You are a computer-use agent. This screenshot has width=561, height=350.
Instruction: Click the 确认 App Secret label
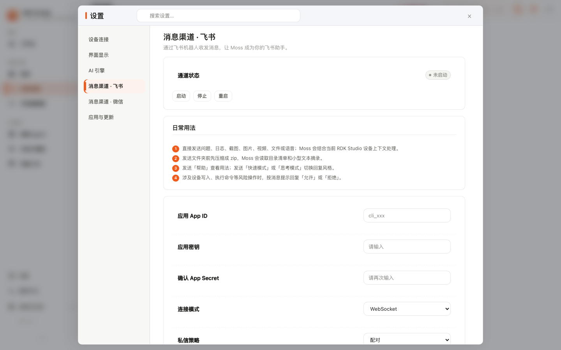click(x=198, y=278)
